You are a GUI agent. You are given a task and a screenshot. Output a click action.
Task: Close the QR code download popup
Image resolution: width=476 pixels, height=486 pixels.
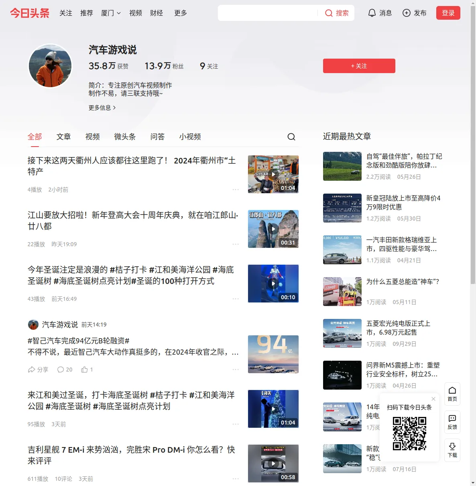433,399
